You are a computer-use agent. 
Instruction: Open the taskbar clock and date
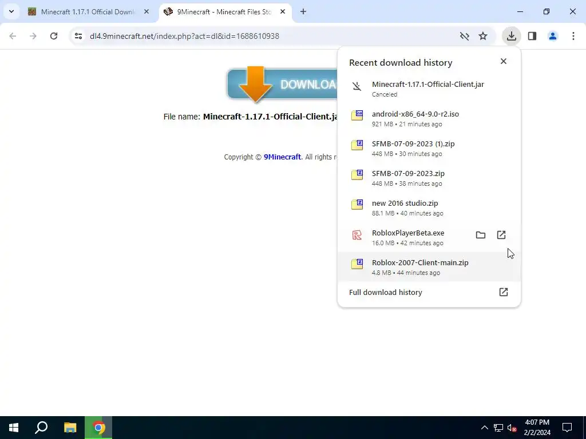point(537,428)
